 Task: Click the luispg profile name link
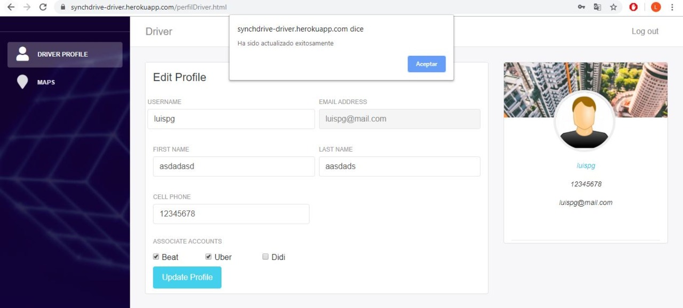586,165
